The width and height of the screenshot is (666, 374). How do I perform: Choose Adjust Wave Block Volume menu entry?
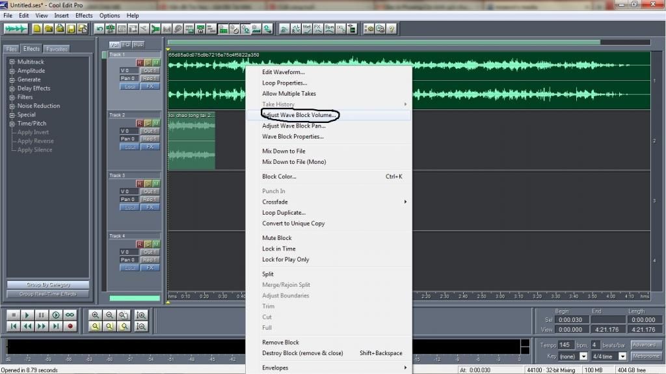(x=299, y=115)
